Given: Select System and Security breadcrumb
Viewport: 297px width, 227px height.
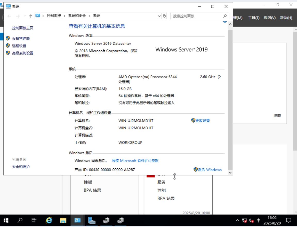Looking at the screenshot, I should click(77, 16).
